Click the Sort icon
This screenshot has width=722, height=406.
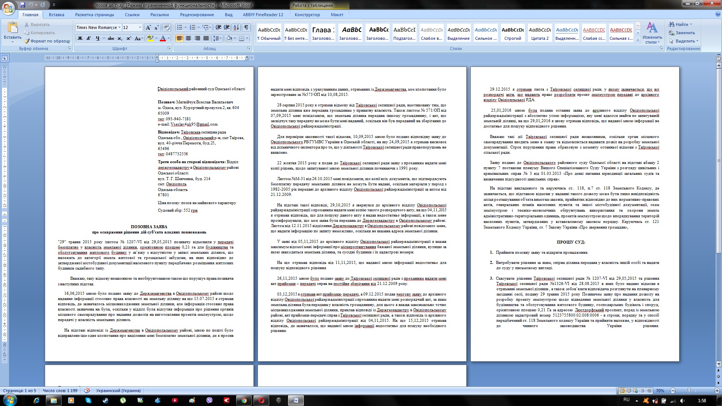click(x=236, y=27)
